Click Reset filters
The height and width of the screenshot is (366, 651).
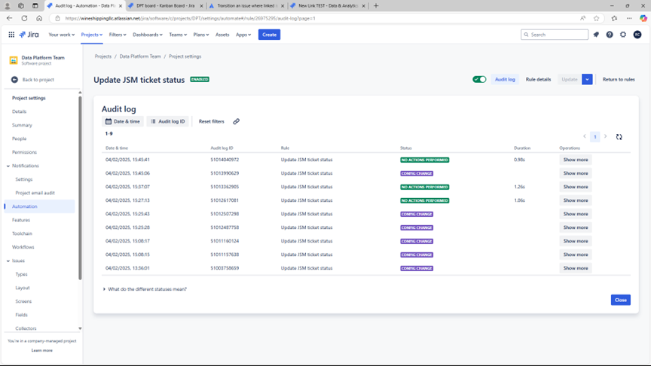coord(211,121)
